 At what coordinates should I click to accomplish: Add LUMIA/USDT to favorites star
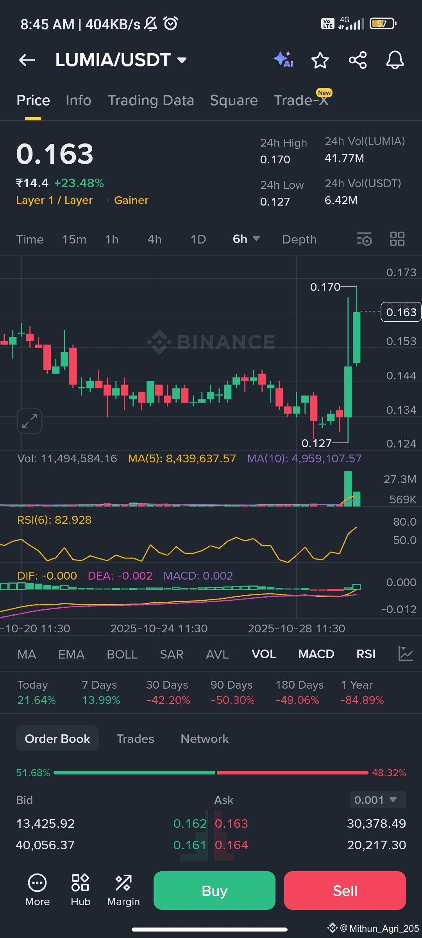point(320,60)
